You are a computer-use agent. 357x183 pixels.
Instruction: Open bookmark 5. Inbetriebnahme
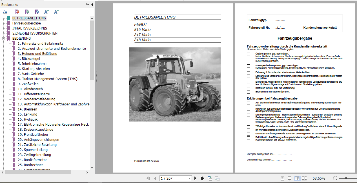[x=32, y=64]
